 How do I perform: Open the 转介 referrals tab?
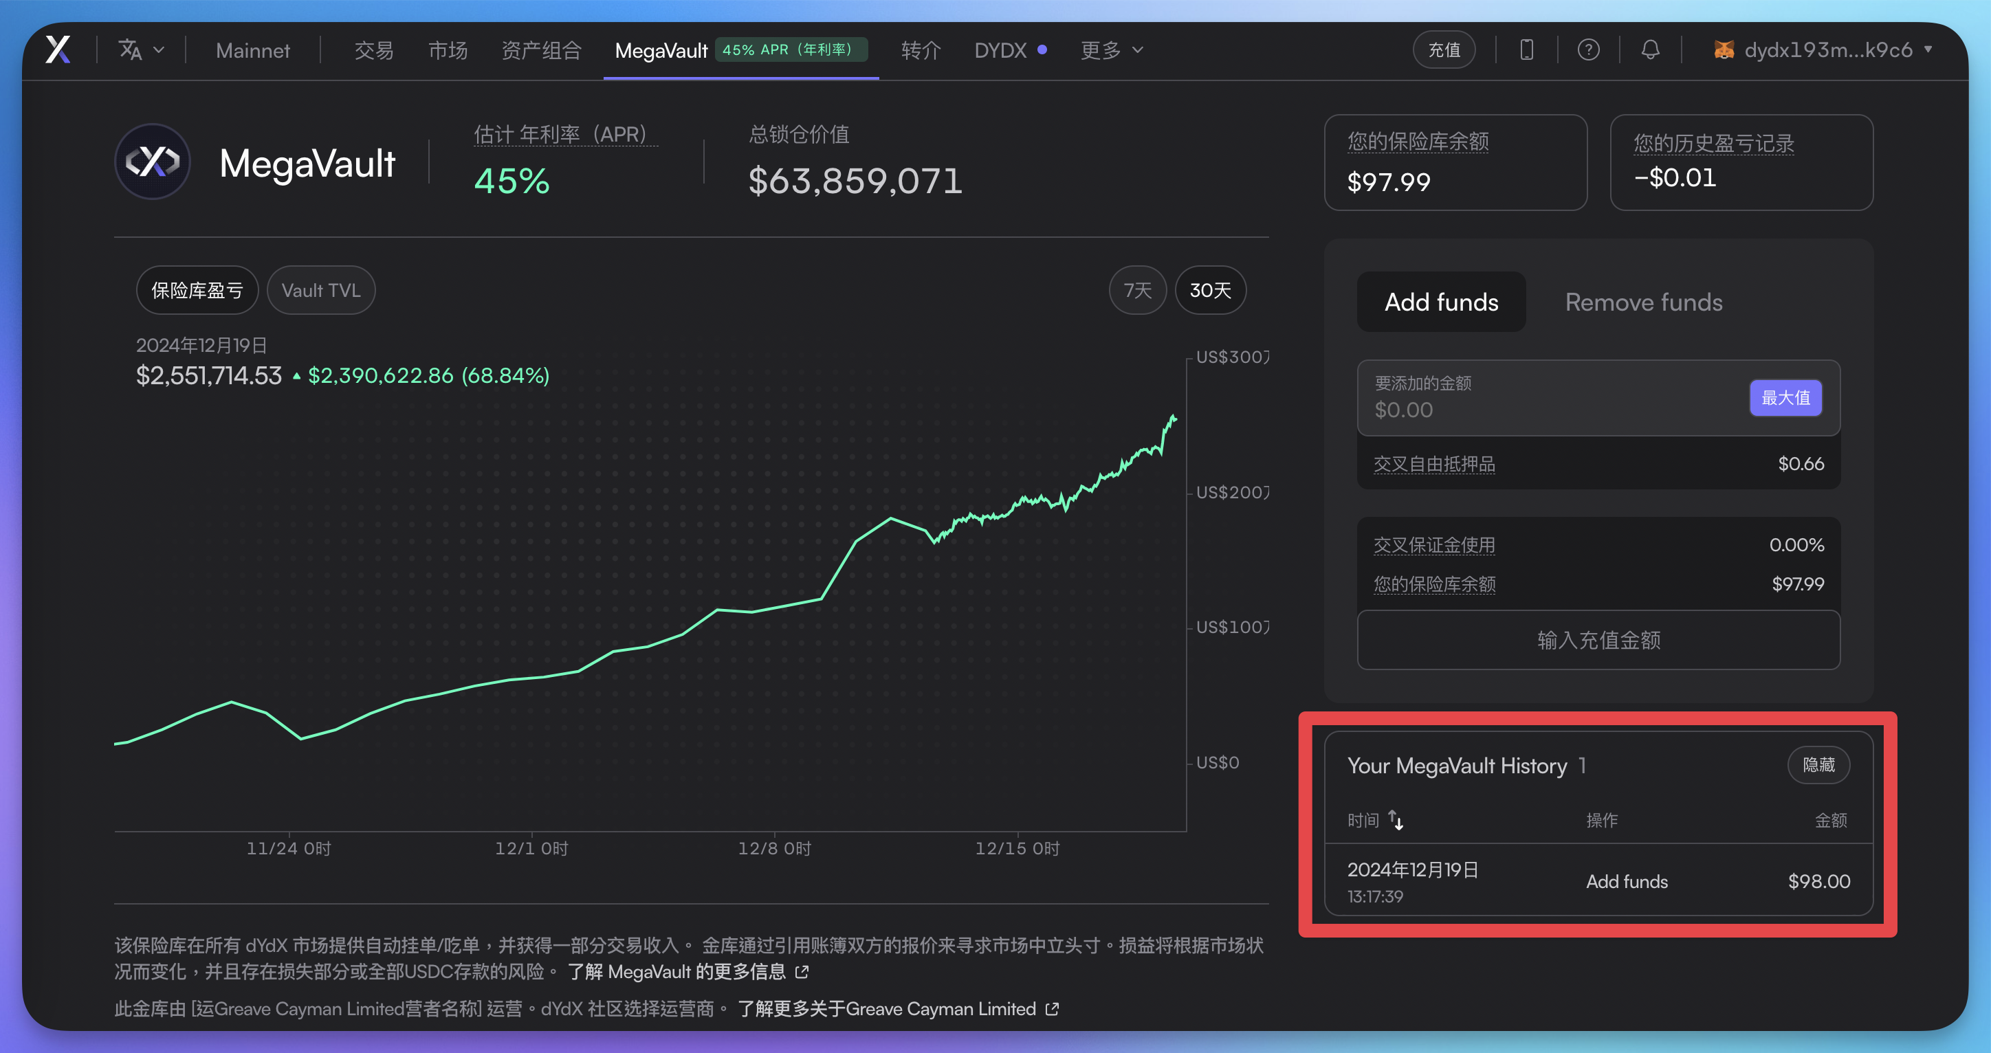pyautogui.click(x=921, y=50)
